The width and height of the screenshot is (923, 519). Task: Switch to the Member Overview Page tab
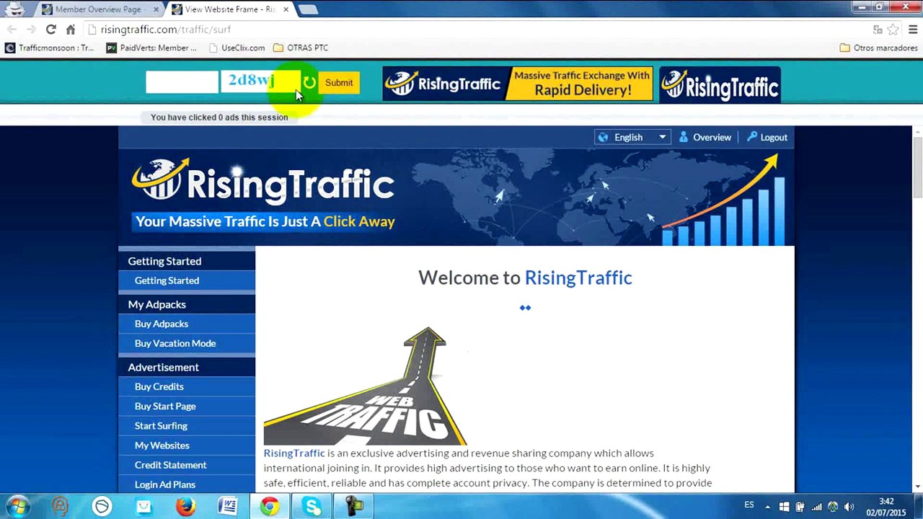pos(98,9)
